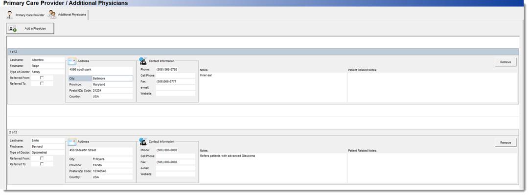Click the Type of Doctor field showing Optometrist

[47, 153]
